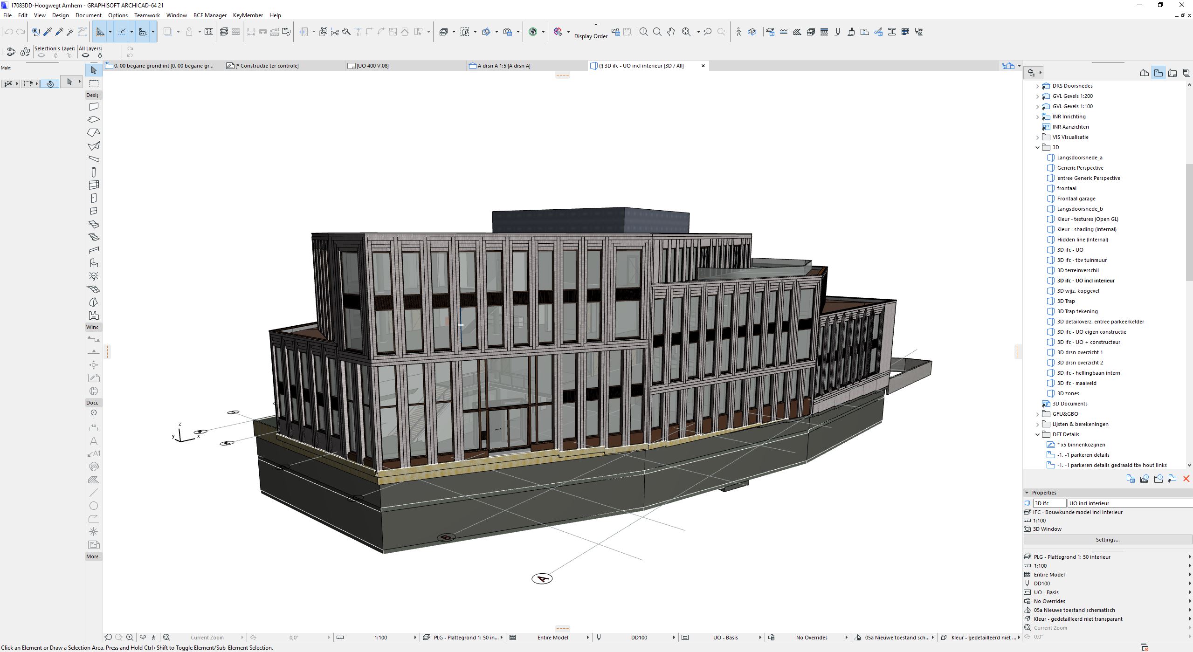Click the UO incl interieur name field
1193x652 pixels.
(x=1130, y=503)
